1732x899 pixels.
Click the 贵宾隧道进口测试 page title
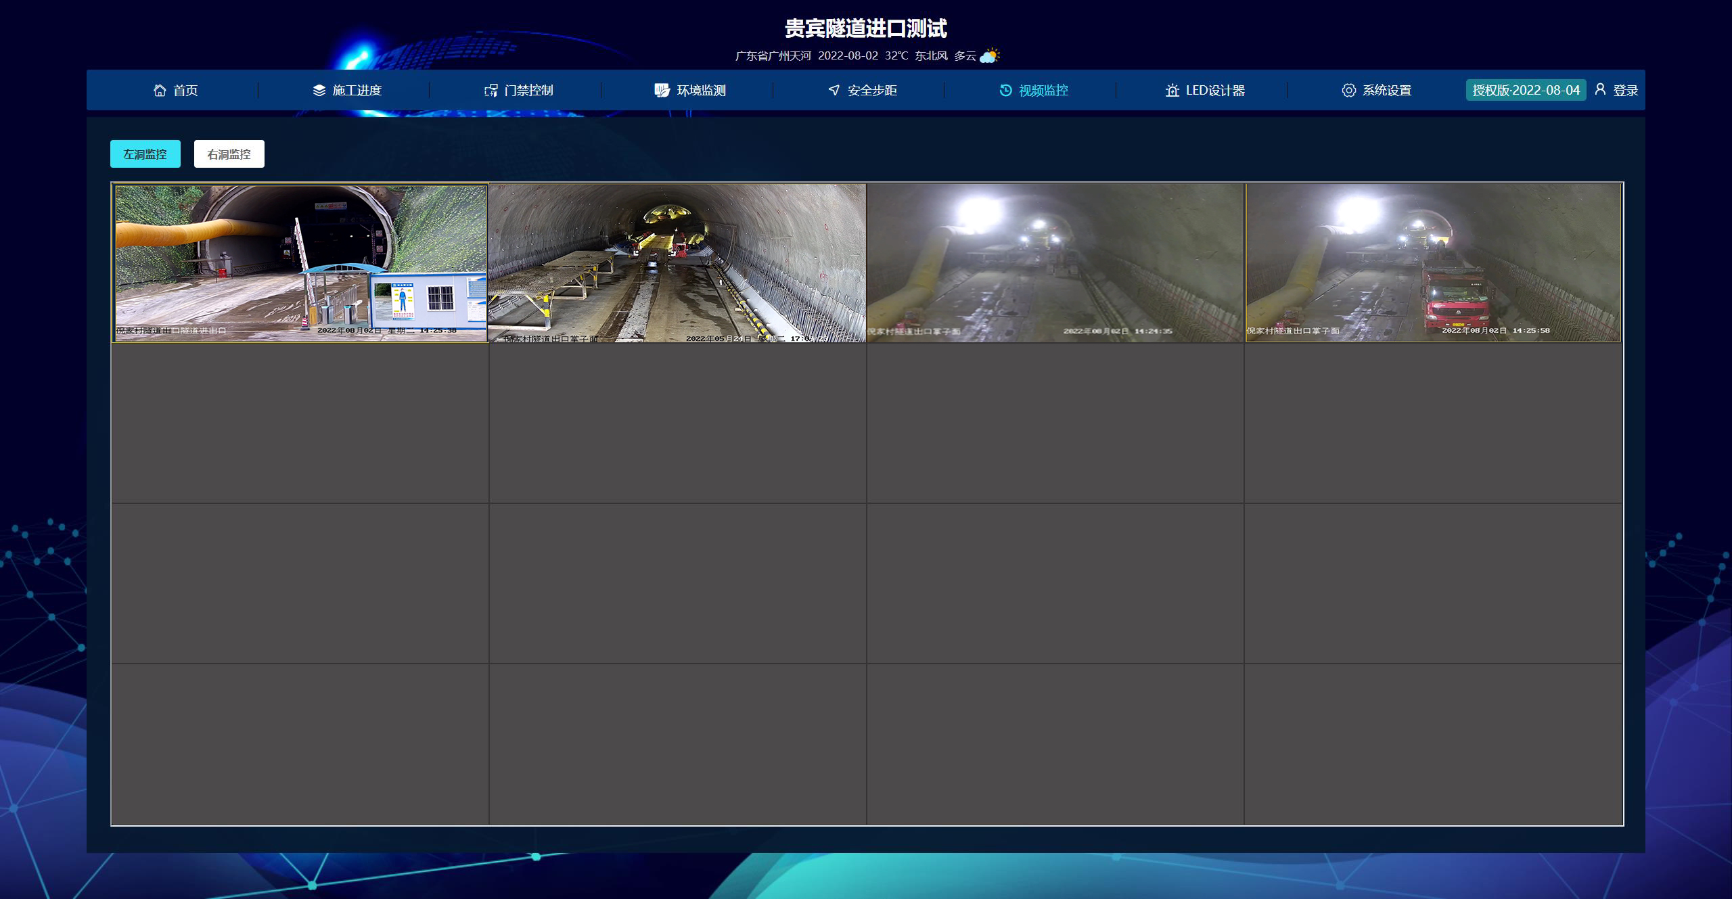click(866, 28)
